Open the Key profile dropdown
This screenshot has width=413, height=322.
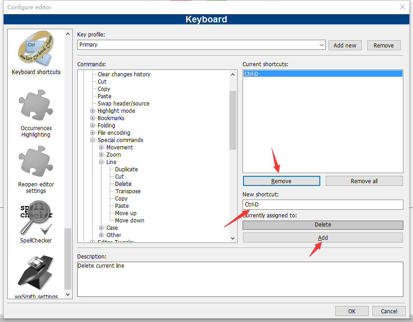[x=321, y=45]
